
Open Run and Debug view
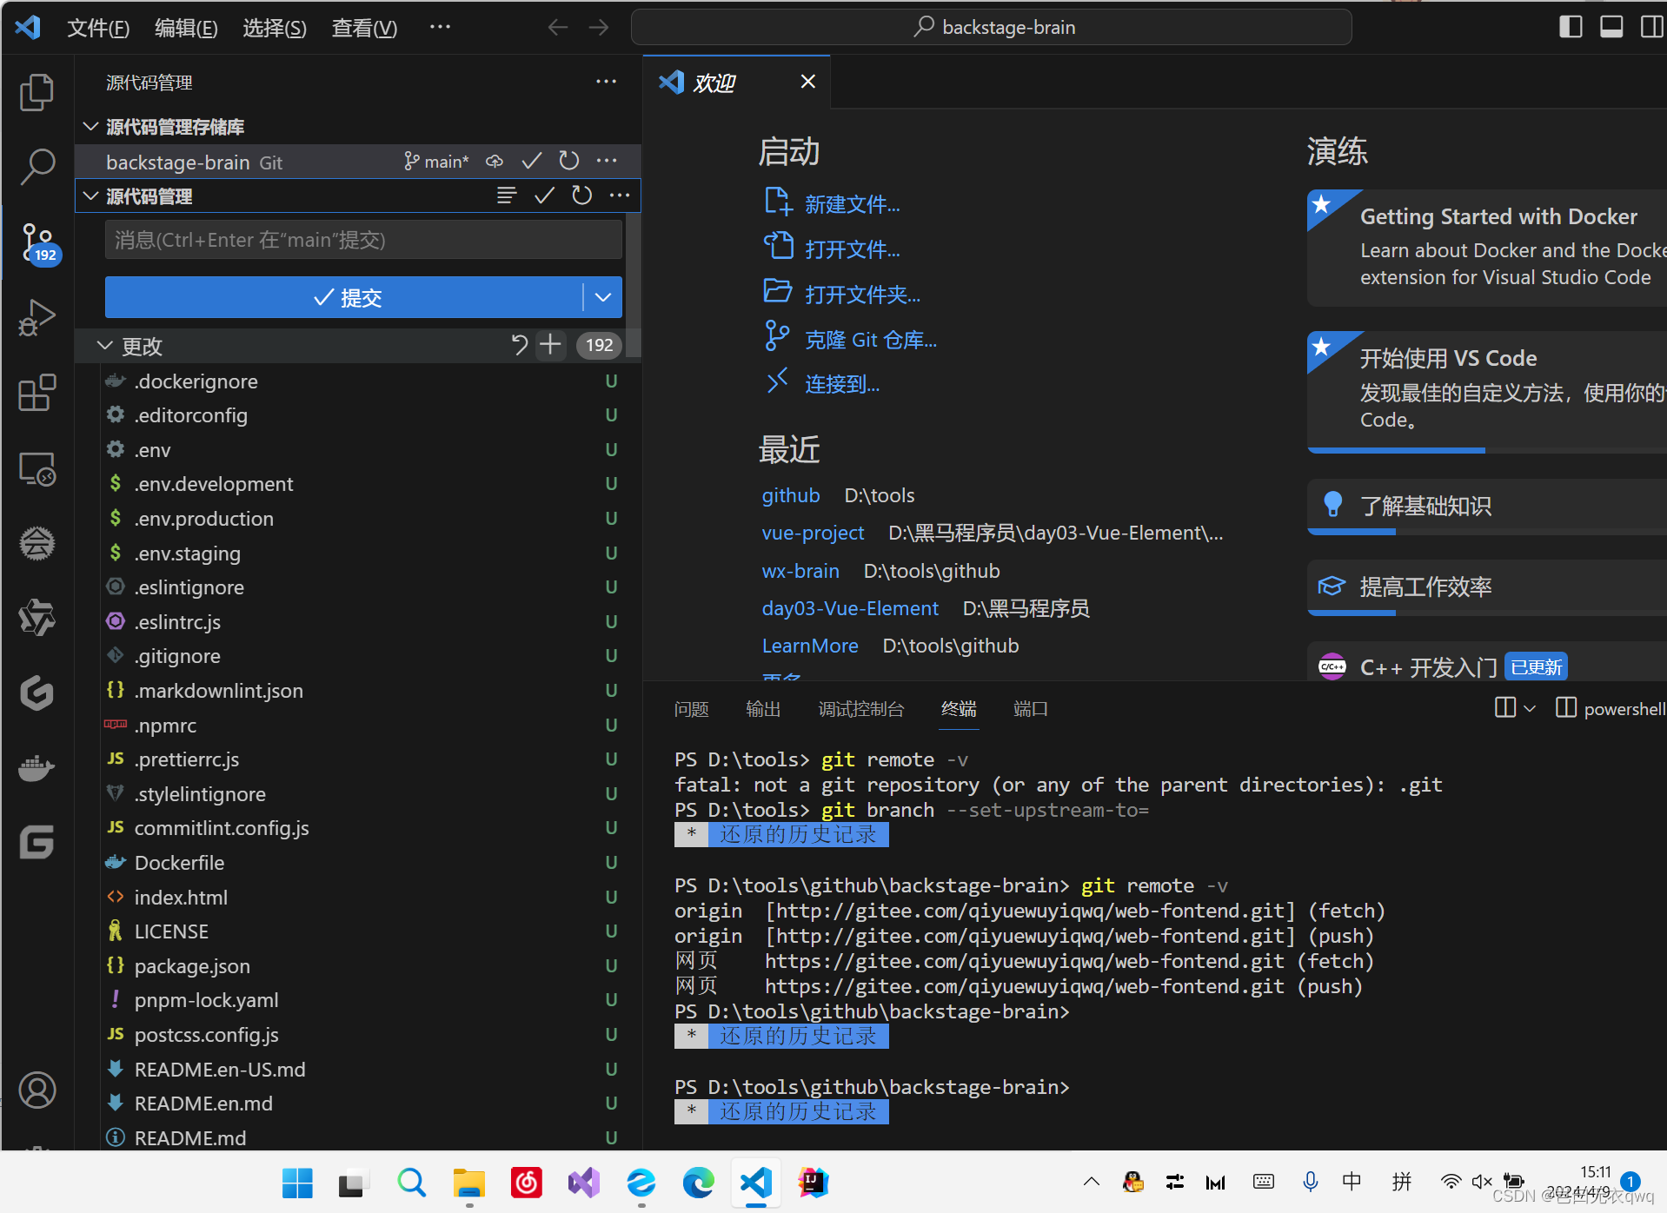coord(37,317)
